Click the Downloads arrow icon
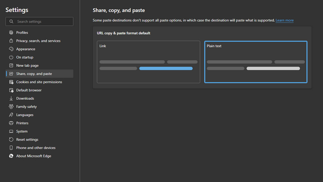Screen dimensions: 323x182 click(x=11, y=99)
